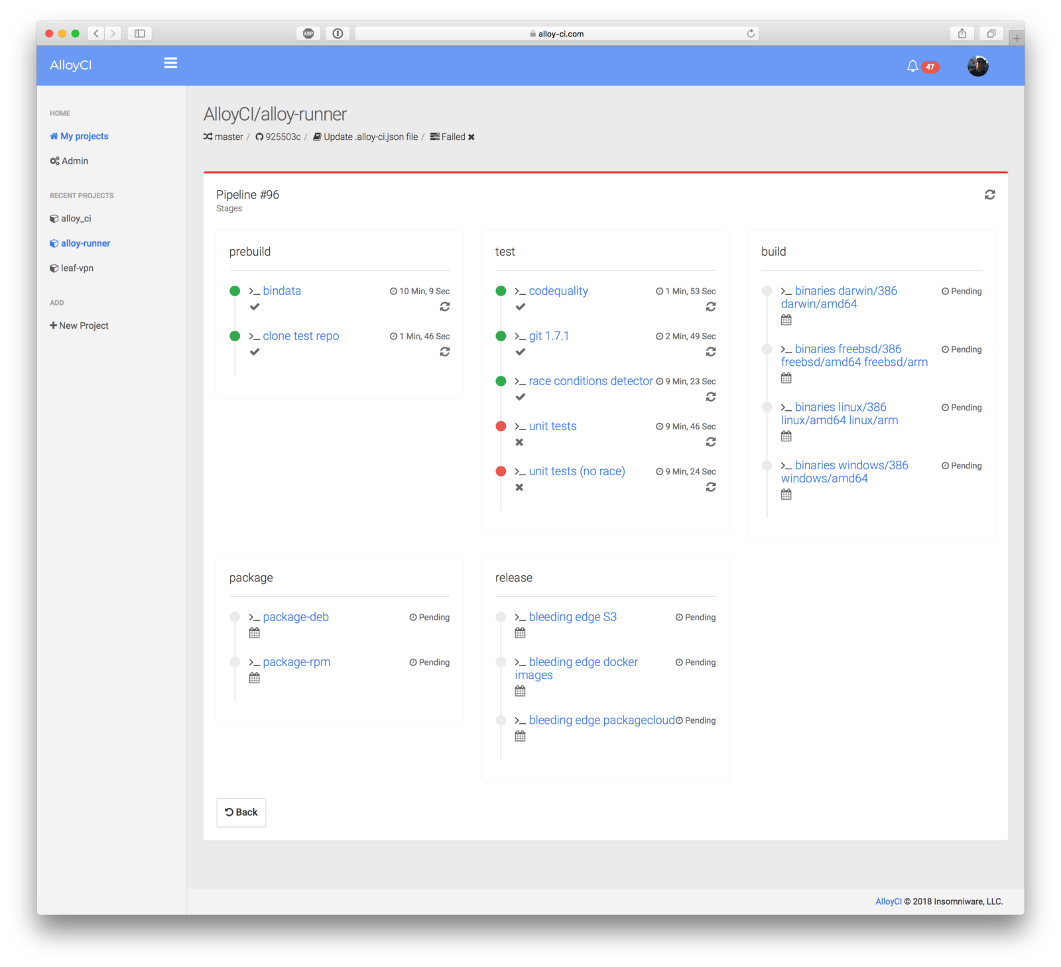Click the checkmark icon under codequality
This screenshot has width=1061, height=967.
521,307
